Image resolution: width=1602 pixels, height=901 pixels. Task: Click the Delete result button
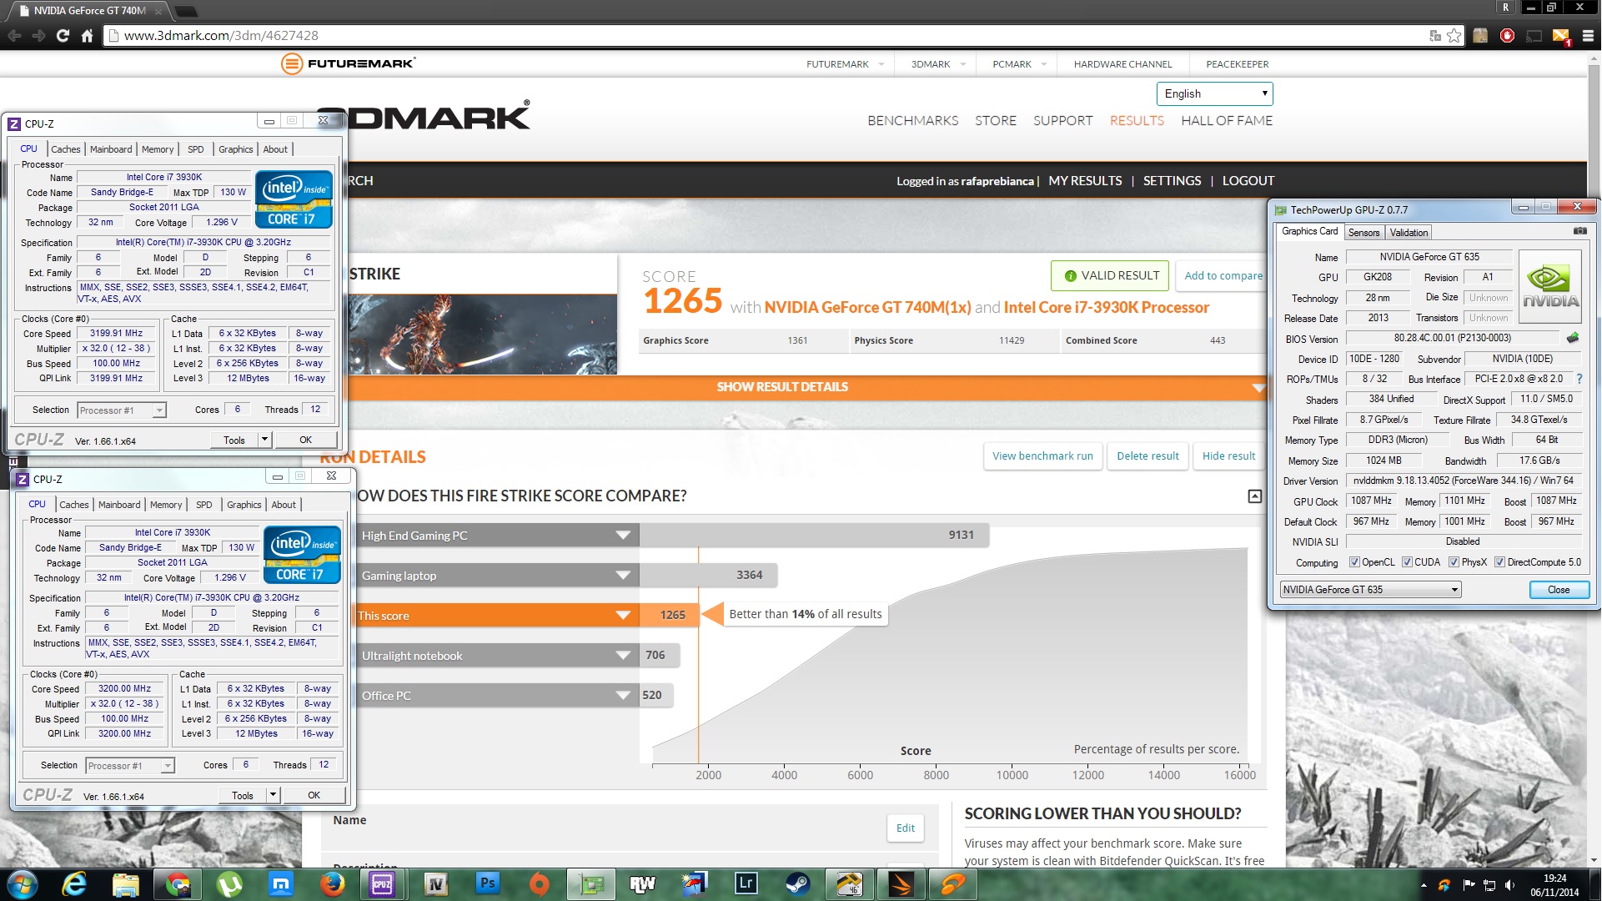pyautogui.click(x=1148, y=456)
